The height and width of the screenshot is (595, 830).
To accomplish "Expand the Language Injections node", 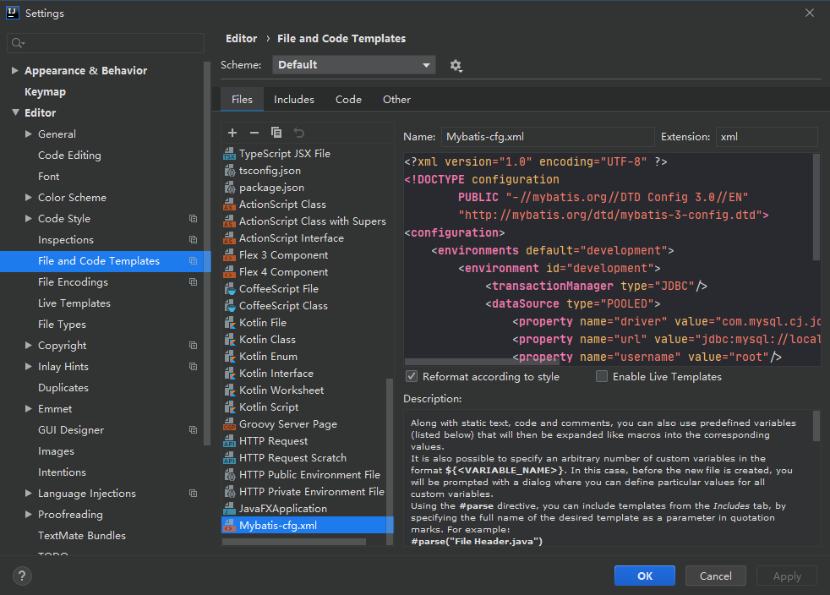I will (x=29, y=494).
